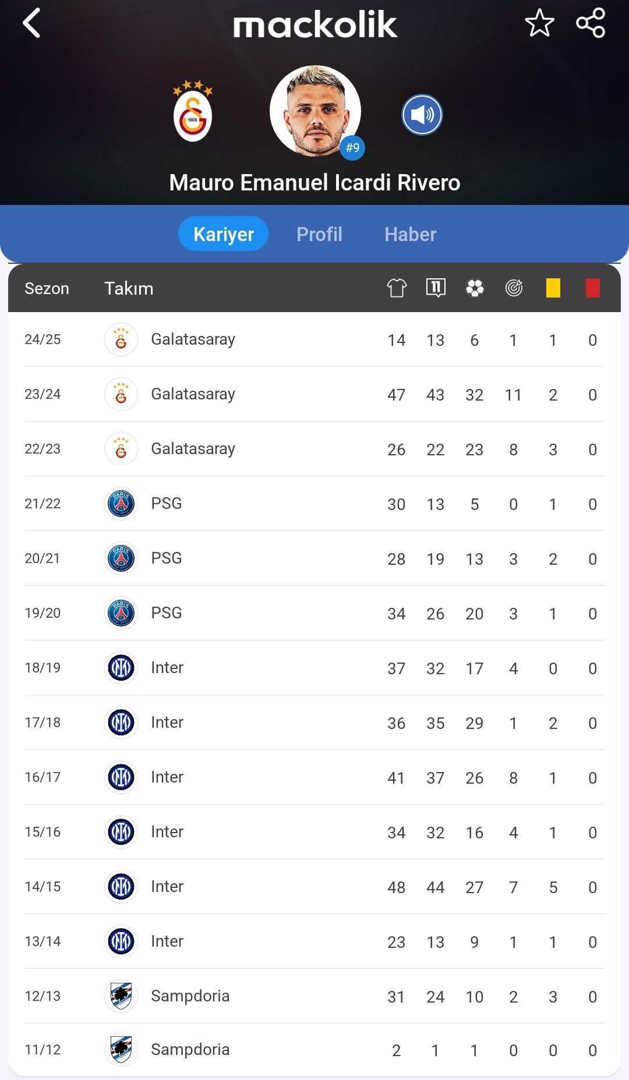The image size is (629, 1080).
Task: Tap the yellow card column header
Action: click(x=553, y=288)
